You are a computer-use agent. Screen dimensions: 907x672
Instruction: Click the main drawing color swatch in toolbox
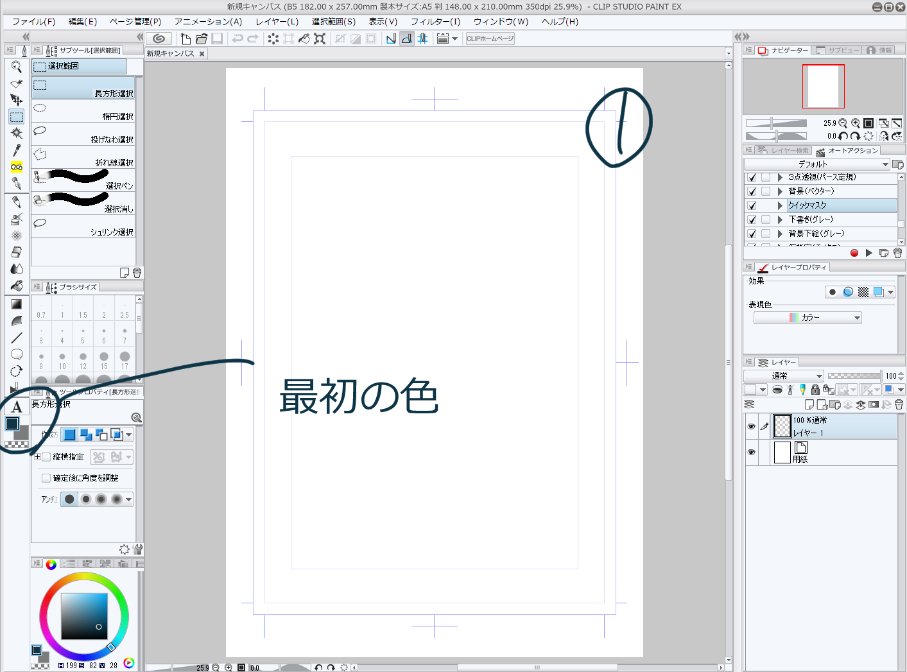point(12,424)
